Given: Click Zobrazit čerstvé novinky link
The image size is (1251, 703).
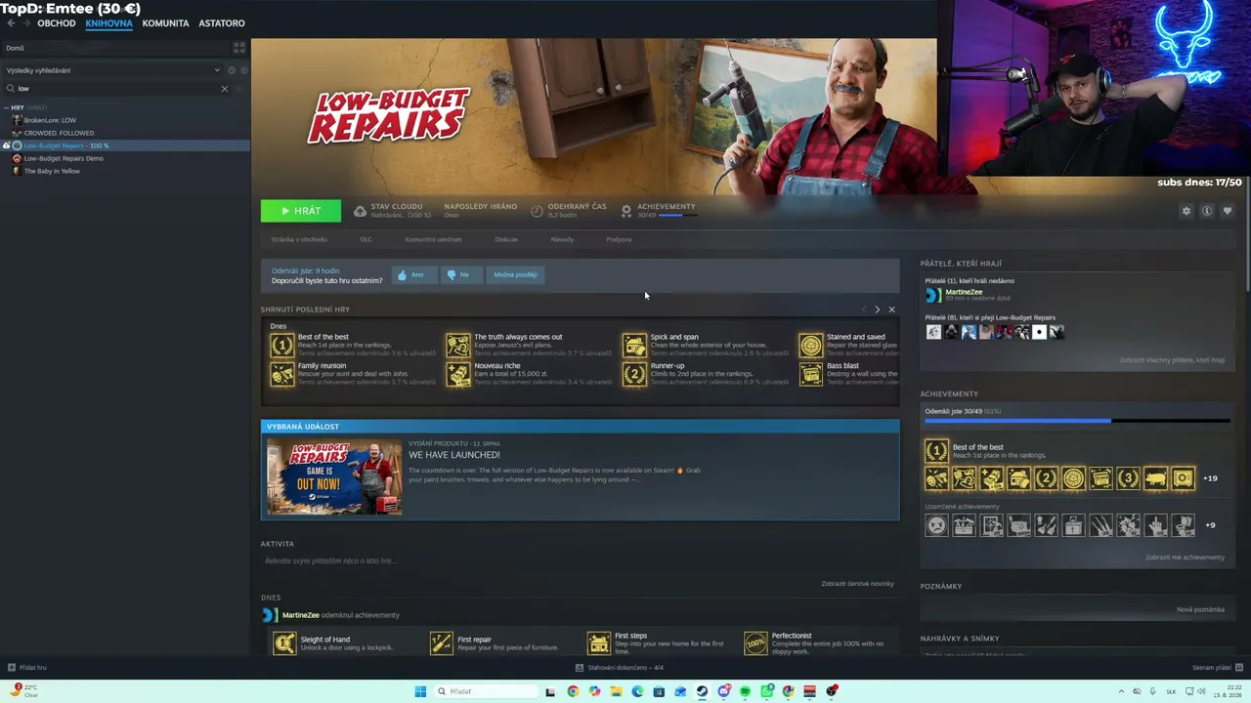Looking at the screenshot, I should pos(857,584).
